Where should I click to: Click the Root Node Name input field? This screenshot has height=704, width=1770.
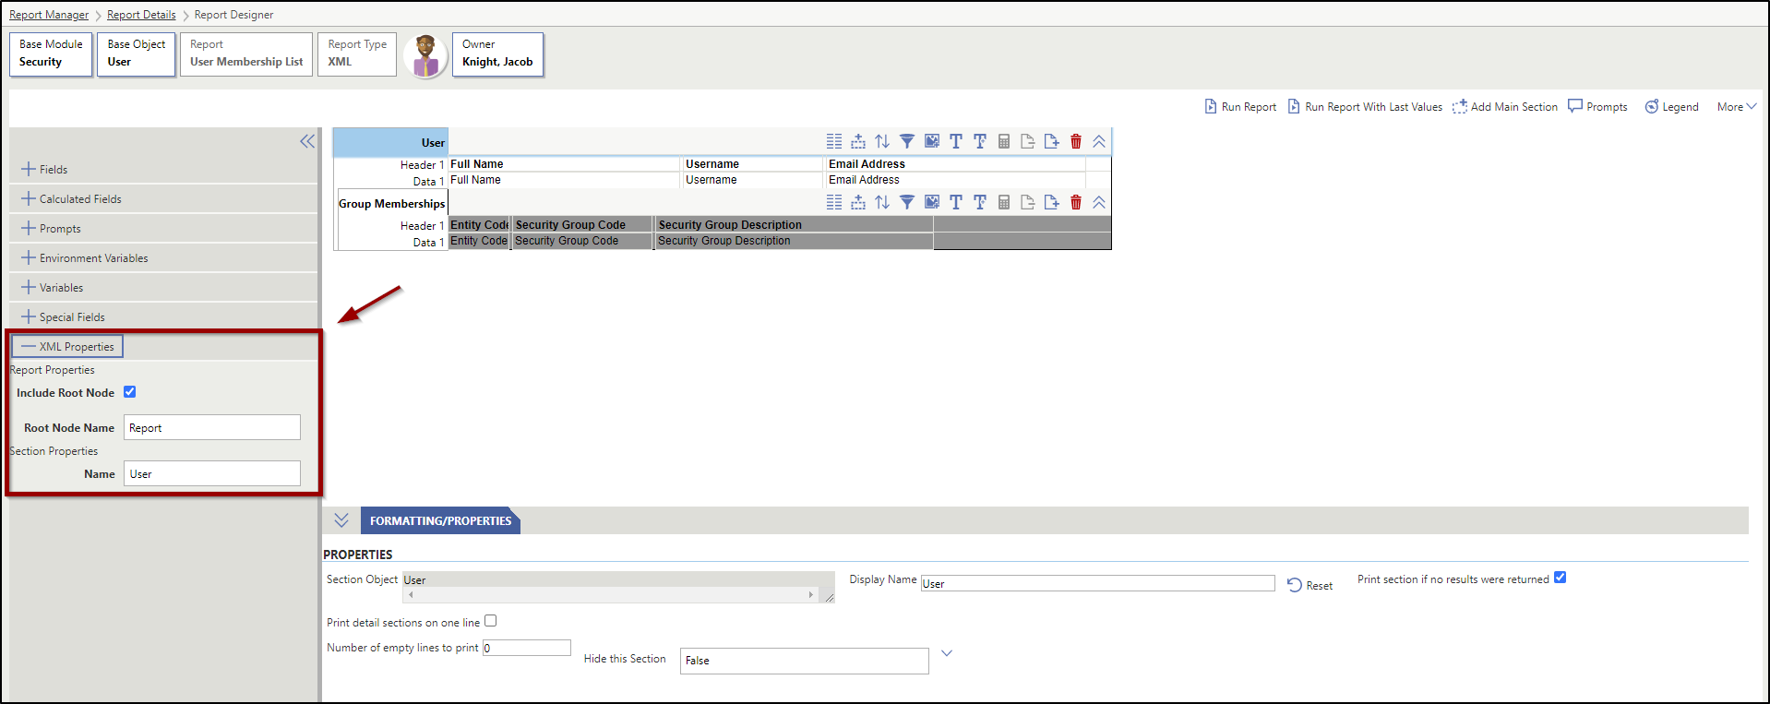pyautogui.click(x=211, y=428)
